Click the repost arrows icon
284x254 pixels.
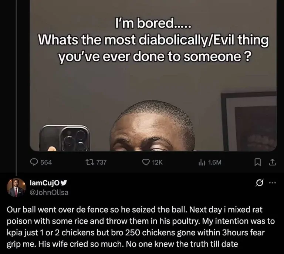(x=89, y=162)
